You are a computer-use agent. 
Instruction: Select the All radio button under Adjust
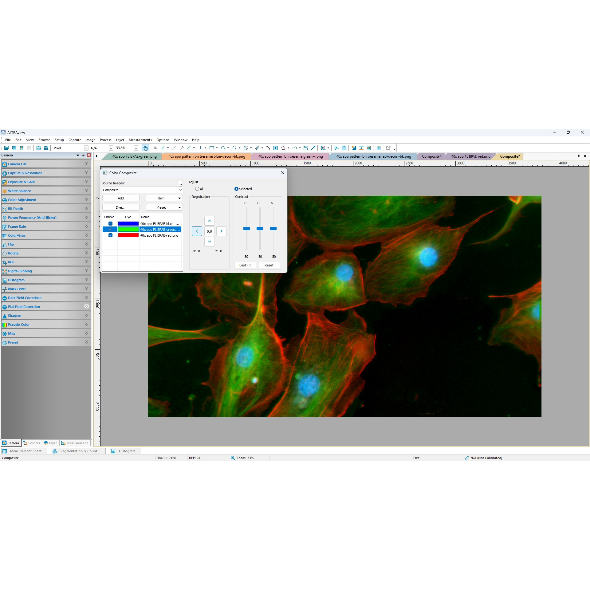pos(197,189)
